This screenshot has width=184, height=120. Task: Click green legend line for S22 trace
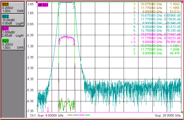87,115
